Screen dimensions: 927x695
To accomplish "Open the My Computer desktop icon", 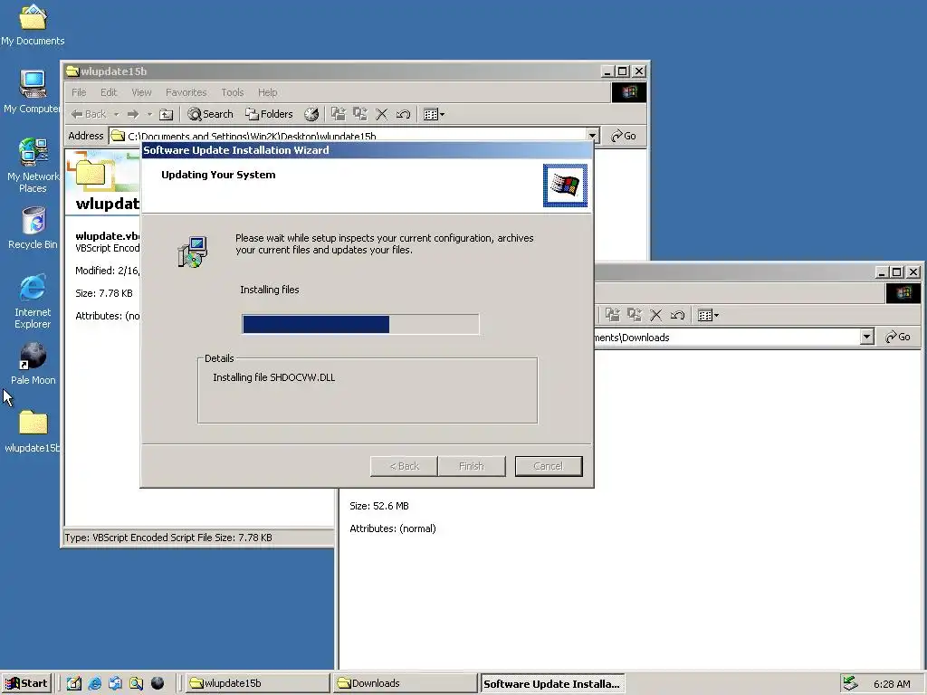I will [x=33, y=91].
